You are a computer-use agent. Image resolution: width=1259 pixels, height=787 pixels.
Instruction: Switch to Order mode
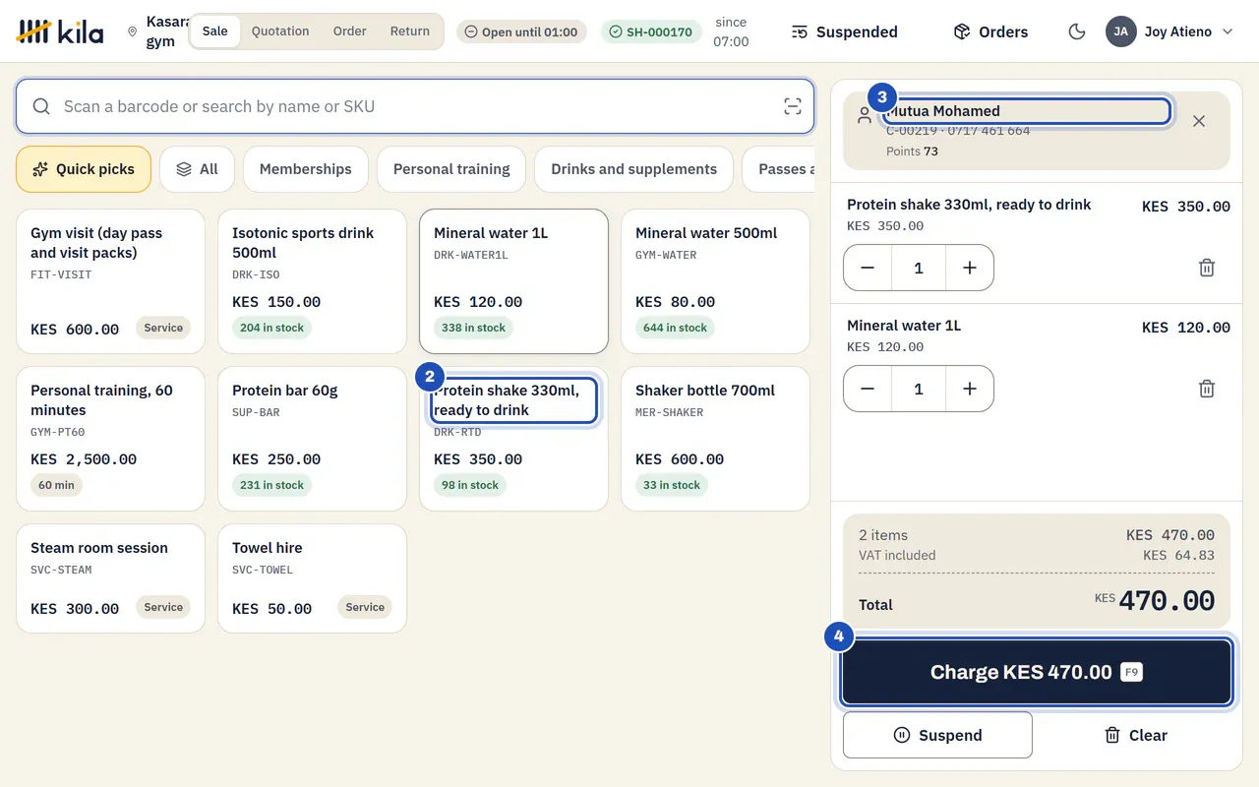pos(349,31)
